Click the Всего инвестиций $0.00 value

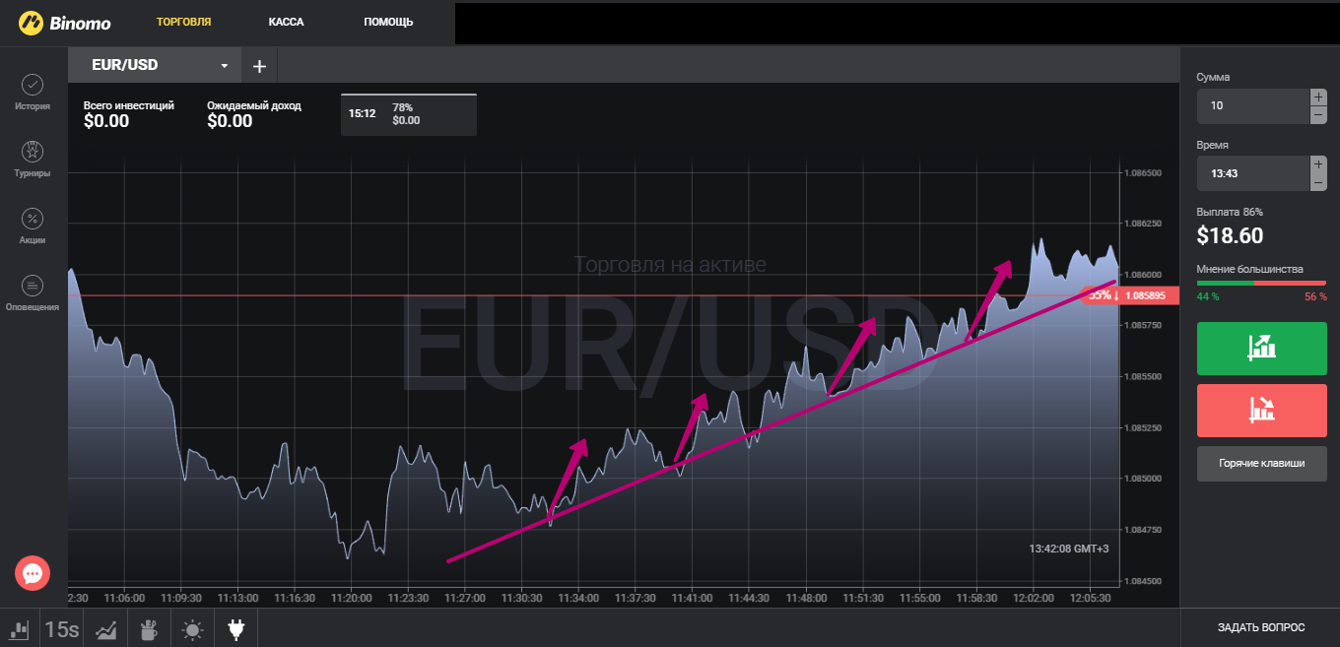[x=106, y=122]
